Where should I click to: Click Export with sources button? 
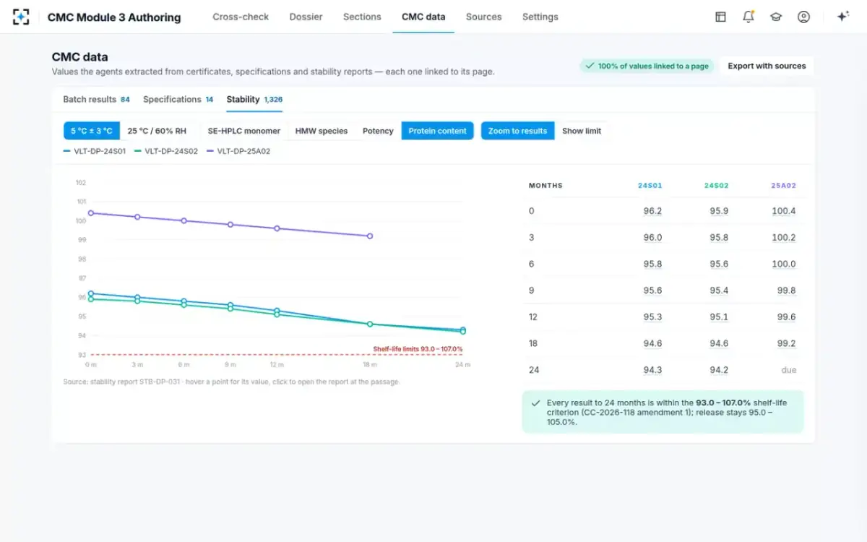tap(767, 66)
